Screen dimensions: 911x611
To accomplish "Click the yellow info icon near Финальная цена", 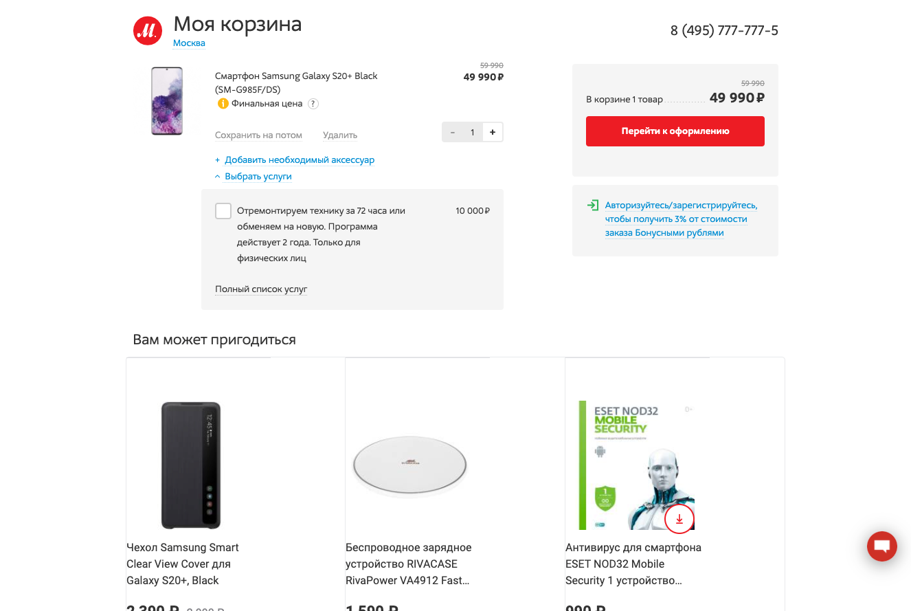I will coord(223,104).
